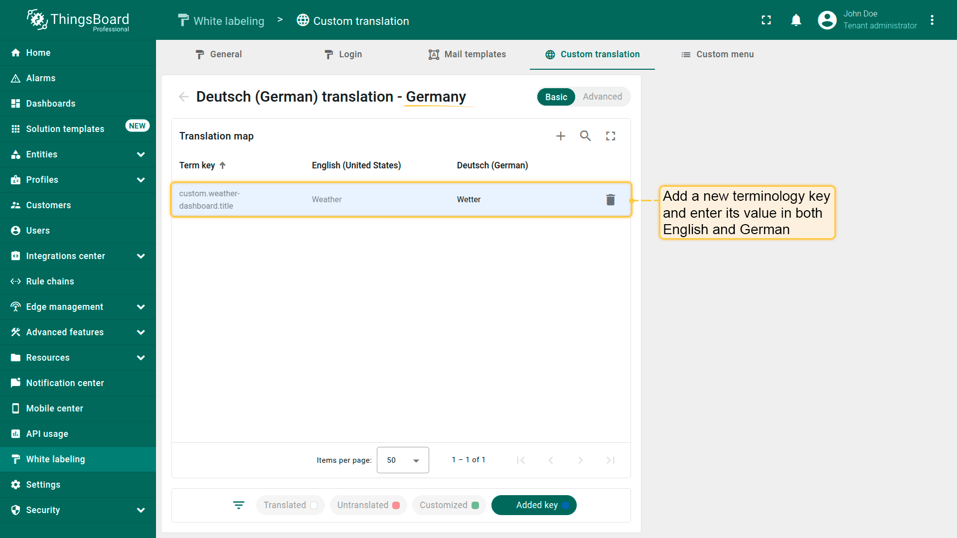
Task: Open search in the Translation map
Action: 585,136
